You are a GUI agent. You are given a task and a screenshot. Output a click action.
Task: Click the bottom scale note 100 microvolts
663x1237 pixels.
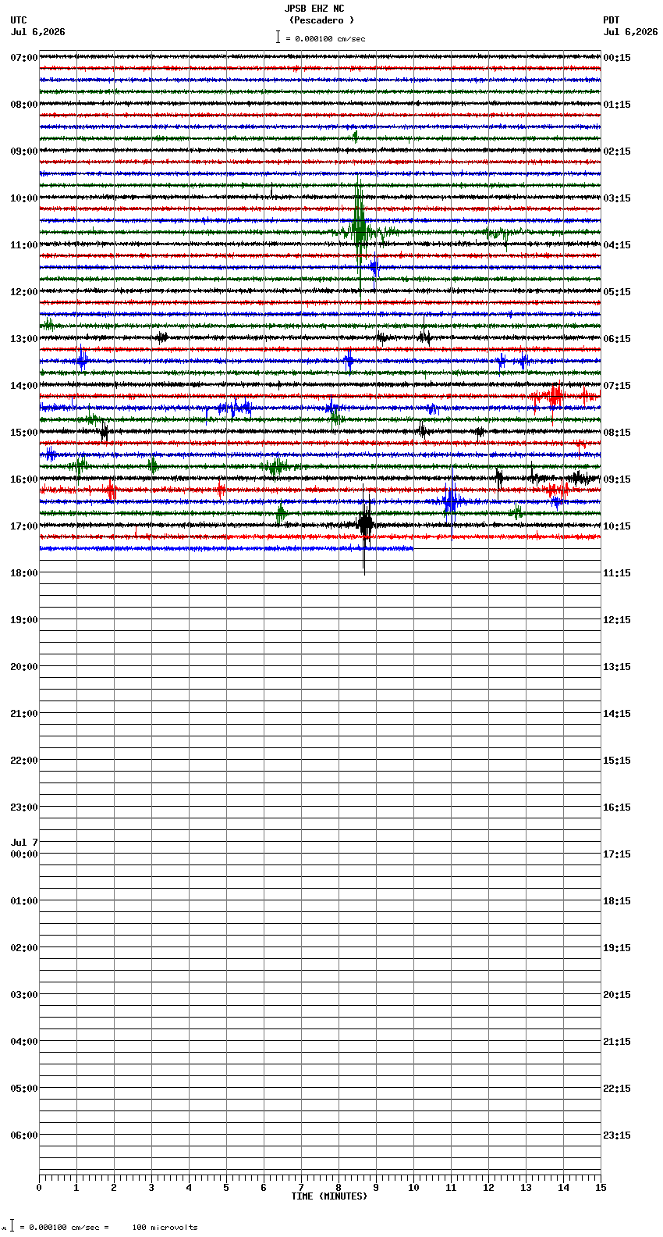[x=165, y=1228]
